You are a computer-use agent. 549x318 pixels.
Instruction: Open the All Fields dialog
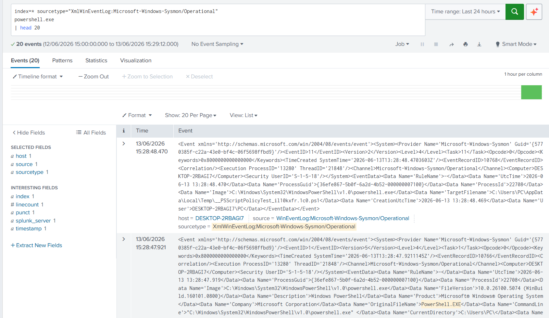[91, 133]
